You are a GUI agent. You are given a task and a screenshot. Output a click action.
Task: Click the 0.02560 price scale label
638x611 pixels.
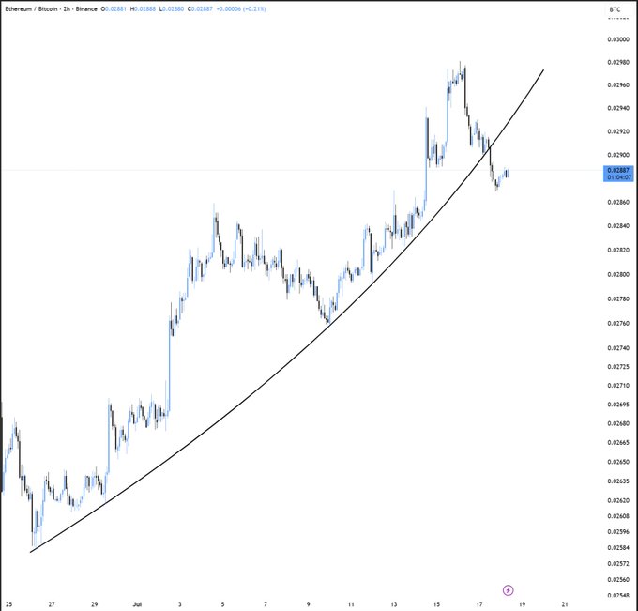618,580
